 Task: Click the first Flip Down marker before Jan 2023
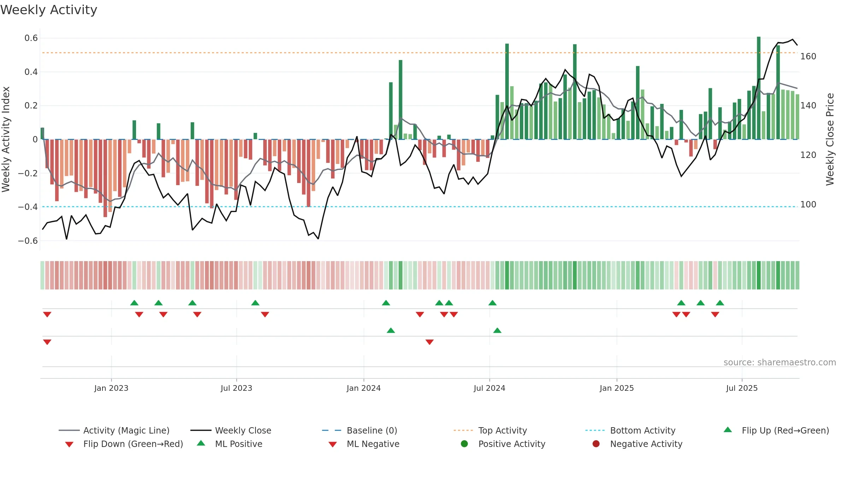click(47, 314)
